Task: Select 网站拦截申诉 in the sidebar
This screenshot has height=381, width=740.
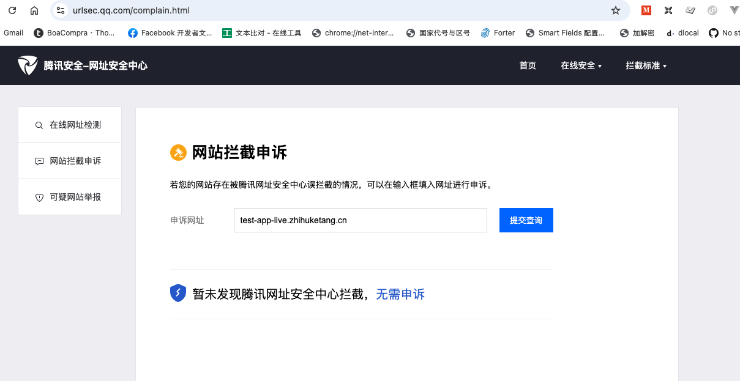Action: click(70, 161)
